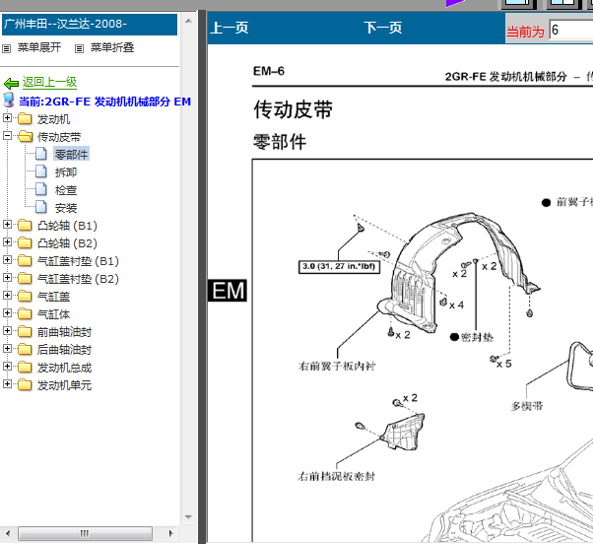Click the current page number field

(x=571, y=30)
